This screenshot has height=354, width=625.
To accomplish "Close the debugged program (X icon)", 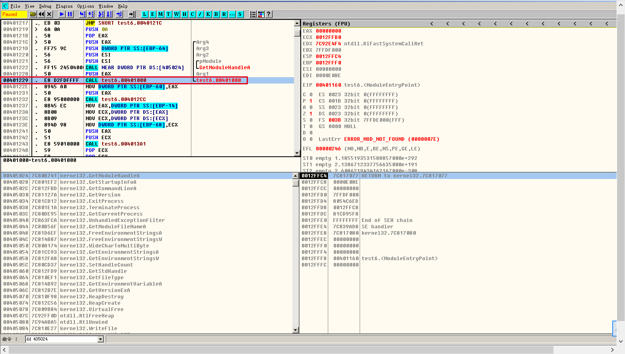I will coord(49,14).
